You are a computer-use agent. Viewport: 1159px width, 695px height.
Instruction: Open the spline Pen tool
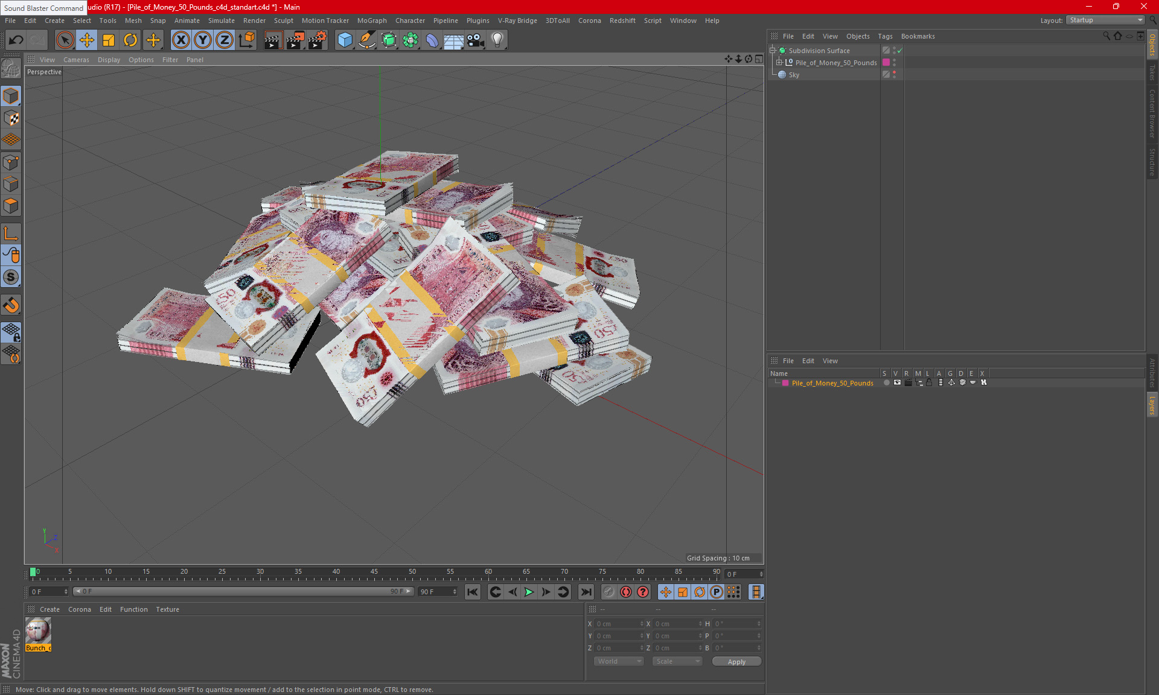coord(366,40)
